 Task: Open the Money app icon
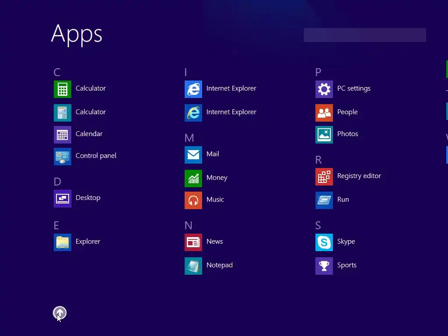tap(193, 178)
